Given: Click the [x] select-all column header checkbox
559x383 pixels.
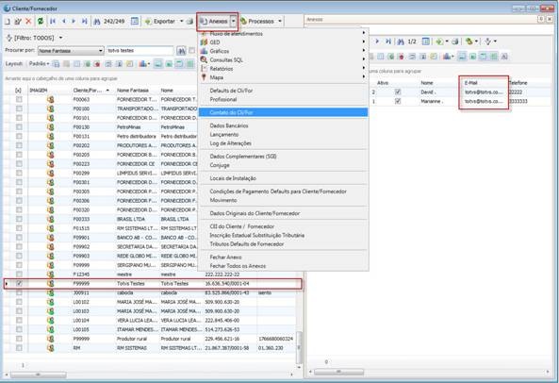Looking at the screenshot, I should coord(18,91).
